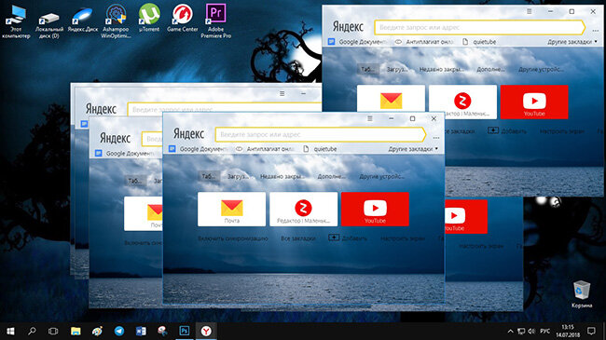Open Недавно закрытые tab in the top-right window

(441, 70)
